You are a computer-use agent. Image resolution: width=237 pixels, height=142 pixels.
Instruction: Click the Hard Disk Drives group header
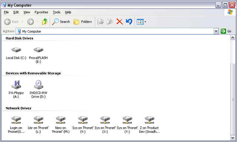(19, 38)
